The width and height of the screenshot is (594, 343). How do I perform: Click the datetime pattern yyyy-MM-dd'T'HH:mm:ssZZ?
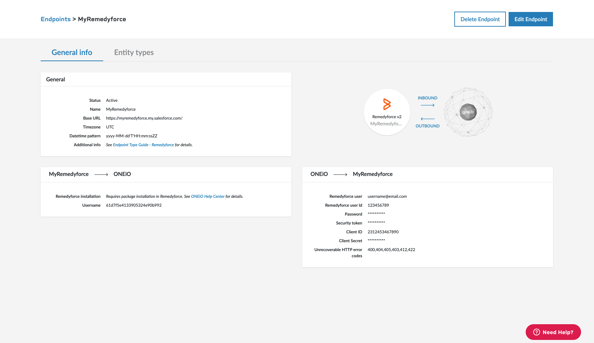click(132, 136)
